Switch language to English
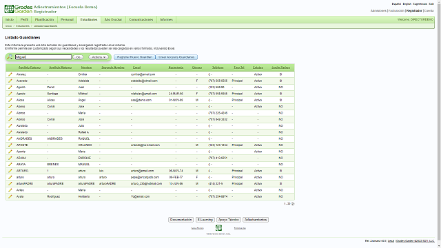The image size is (441, 248). pyautogui.click(x=407, y=4)
